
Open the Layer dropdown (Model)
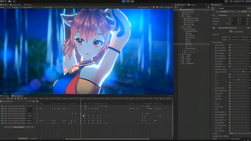[x=246, y=11]
